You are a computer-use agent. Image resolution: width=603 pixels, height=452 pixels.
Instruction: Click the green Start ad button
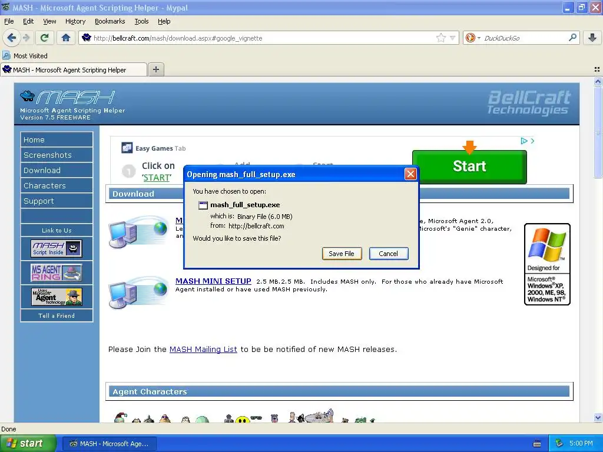[x=469, y=166]
